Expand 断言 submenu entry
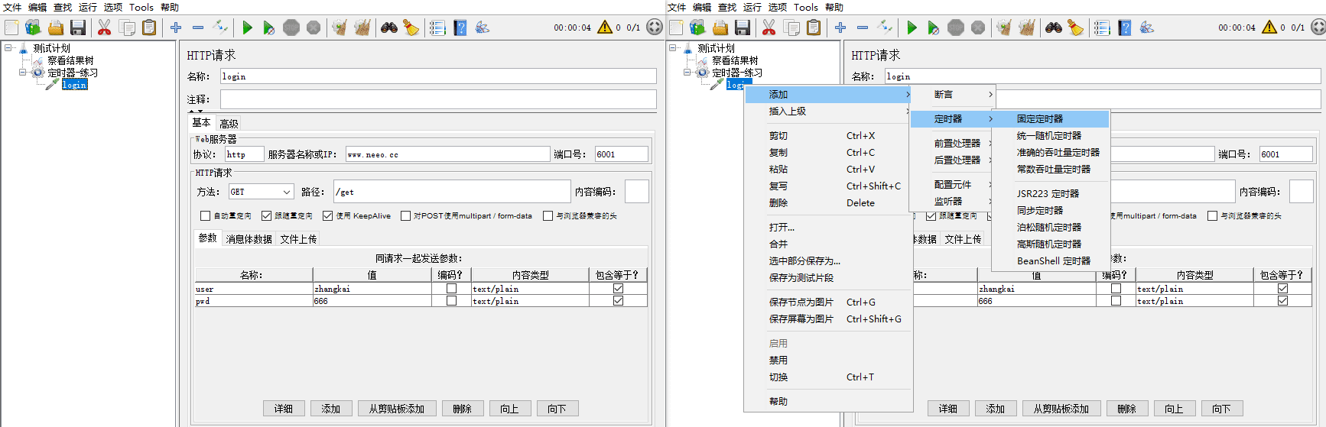The width and height of the screenshot is (1326, 427). click(953, 95)
